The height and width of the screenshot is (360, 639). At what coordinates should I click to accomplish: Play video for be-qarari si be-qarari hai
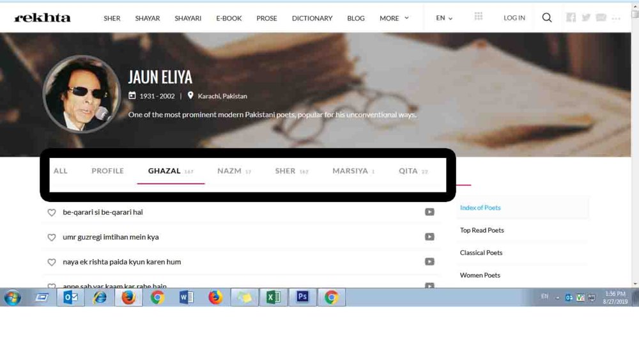[429, 212]
